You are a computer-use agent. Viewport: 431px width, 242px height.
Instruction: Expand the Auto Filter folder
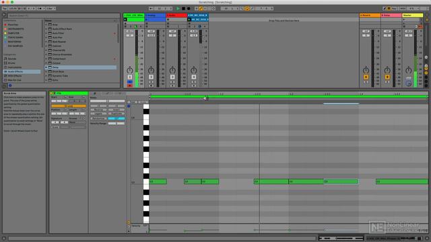point(46,33)
